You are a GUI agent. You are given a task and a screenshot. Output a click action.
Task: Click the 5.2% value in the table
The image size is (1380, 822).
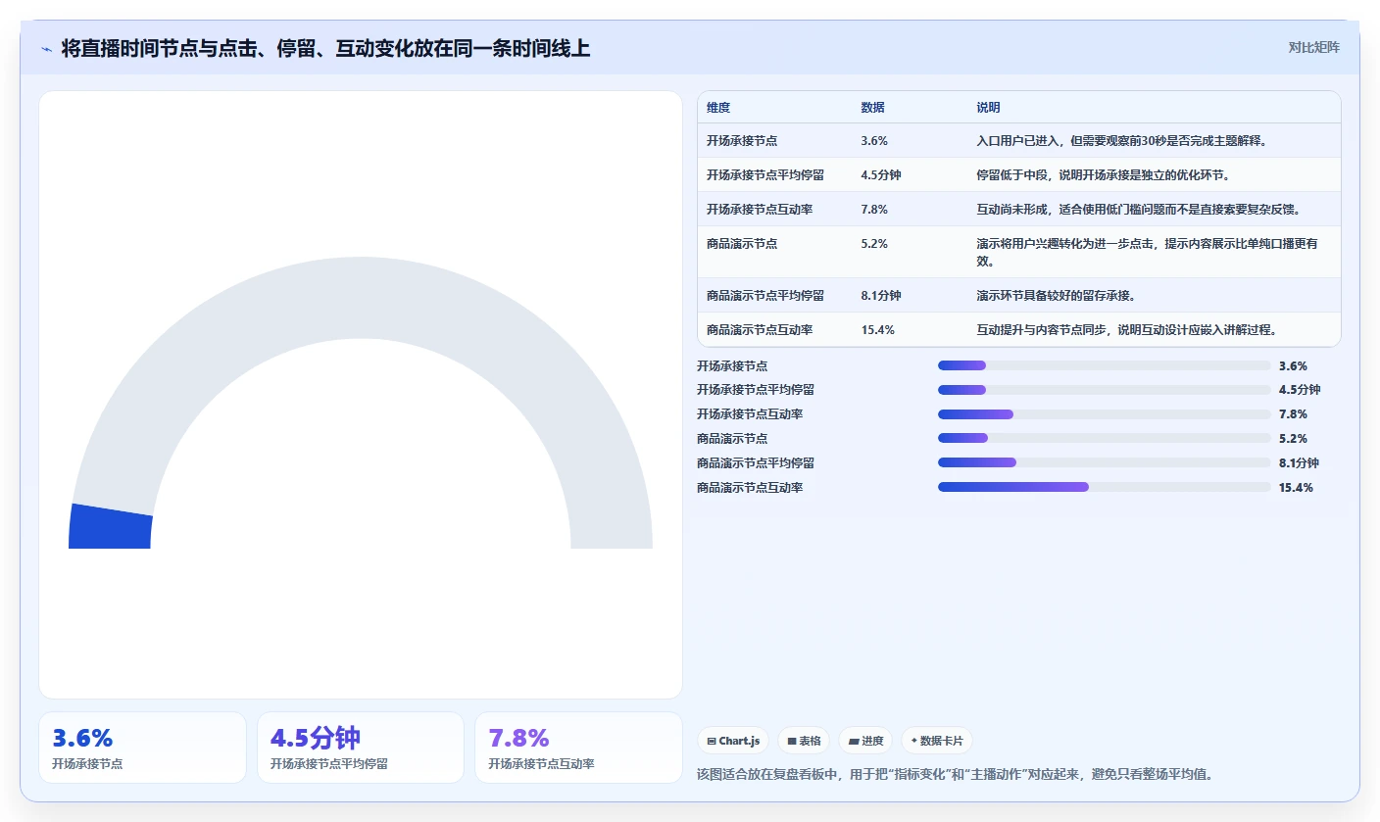point(874,244)
